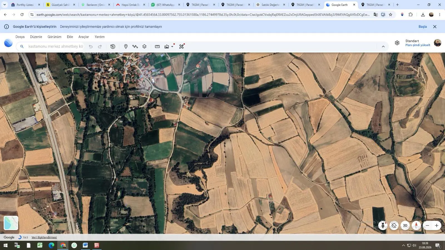Bookmark this page with star icon
Image resolution: width=445 pixels, height=250 pixels.
click(390, 14)
